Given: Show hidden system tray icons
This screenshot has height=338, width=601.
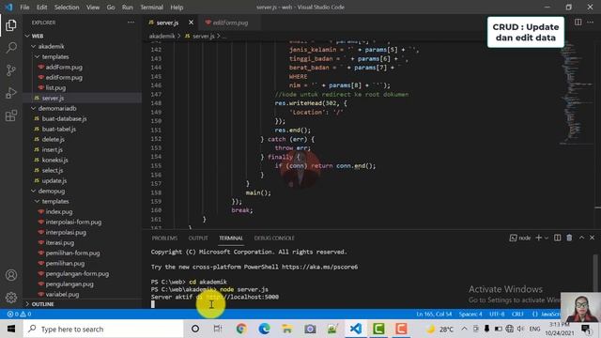Looking at the screenshot, I should (464, 329).
